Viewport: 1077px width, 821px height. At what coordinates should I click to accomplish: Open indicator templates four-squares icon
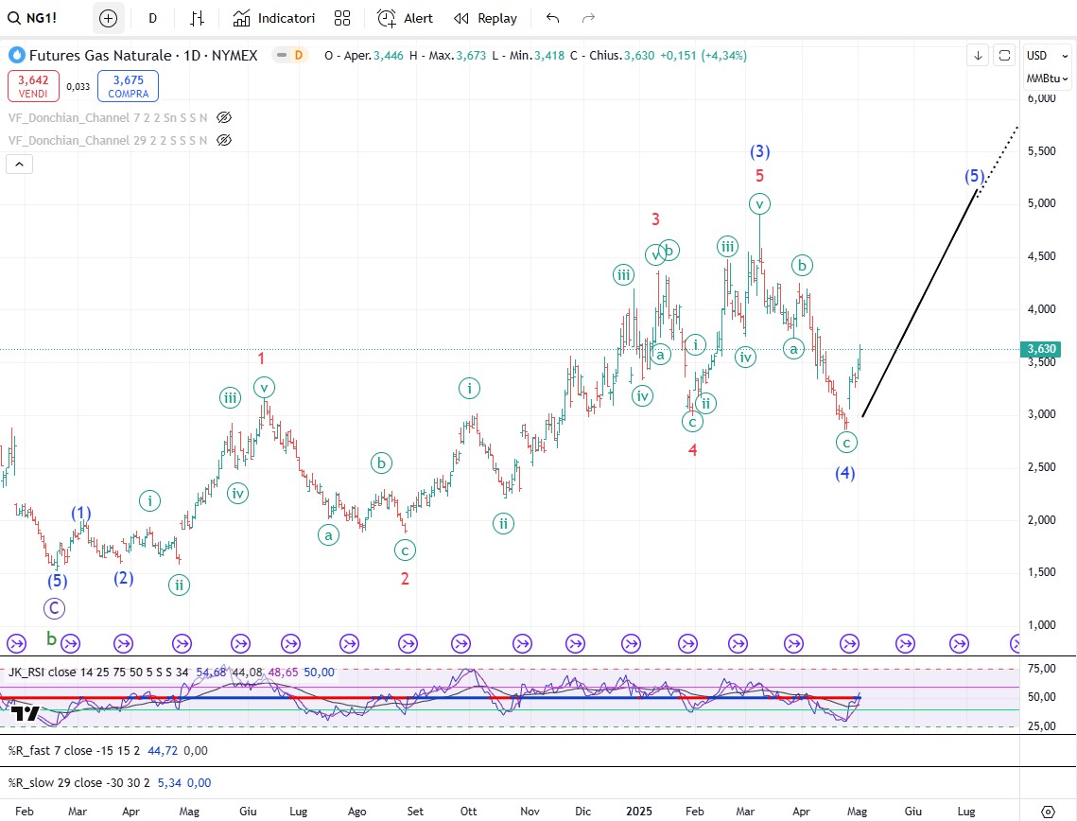coord(342,18)
